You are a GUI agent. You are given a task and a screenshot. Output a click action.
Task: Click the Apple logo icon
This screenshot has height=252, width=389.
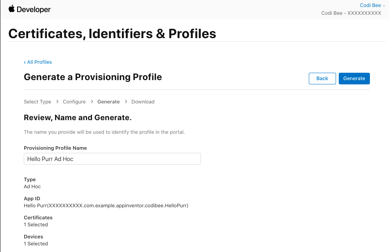click(x=11, y=9)
